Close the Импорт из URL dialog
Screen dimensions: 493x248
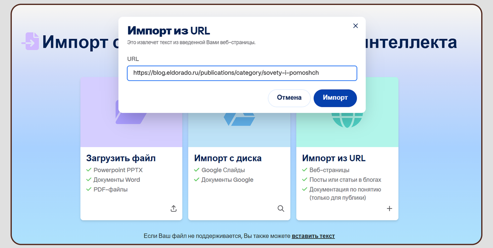tap(355, 26)
